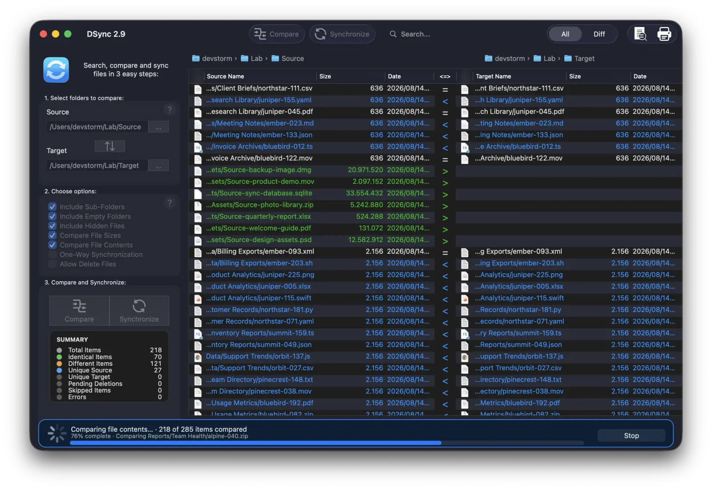Screen dimensions: 712x490
Task: Click the <=> sync direction column header
Action: [445, 77]
